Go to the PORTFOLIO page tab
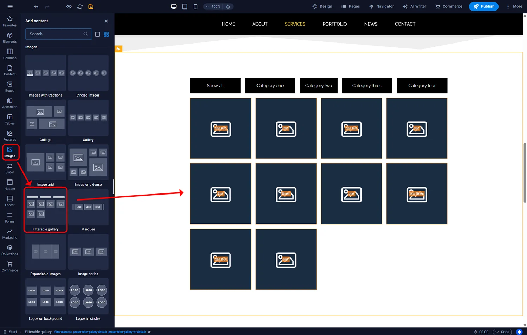 pos(334,24)
